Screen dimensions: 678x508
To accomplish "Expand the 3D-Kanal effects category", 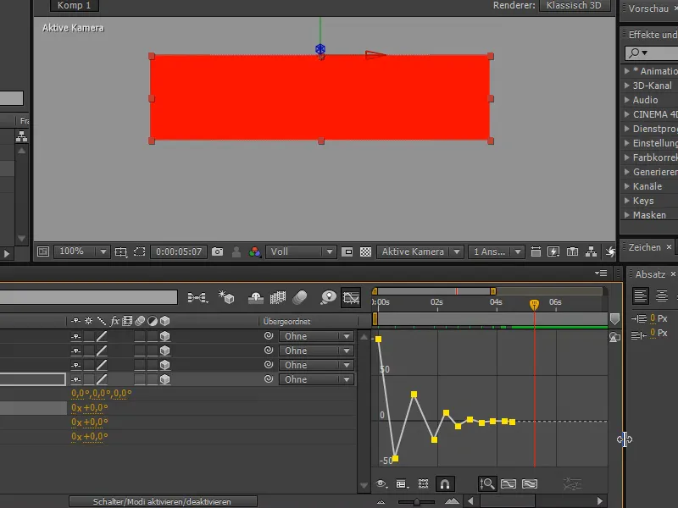I will coord(627,86).
